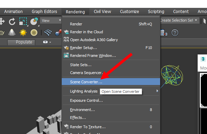Open the Civil View menu

pos(102,12)
